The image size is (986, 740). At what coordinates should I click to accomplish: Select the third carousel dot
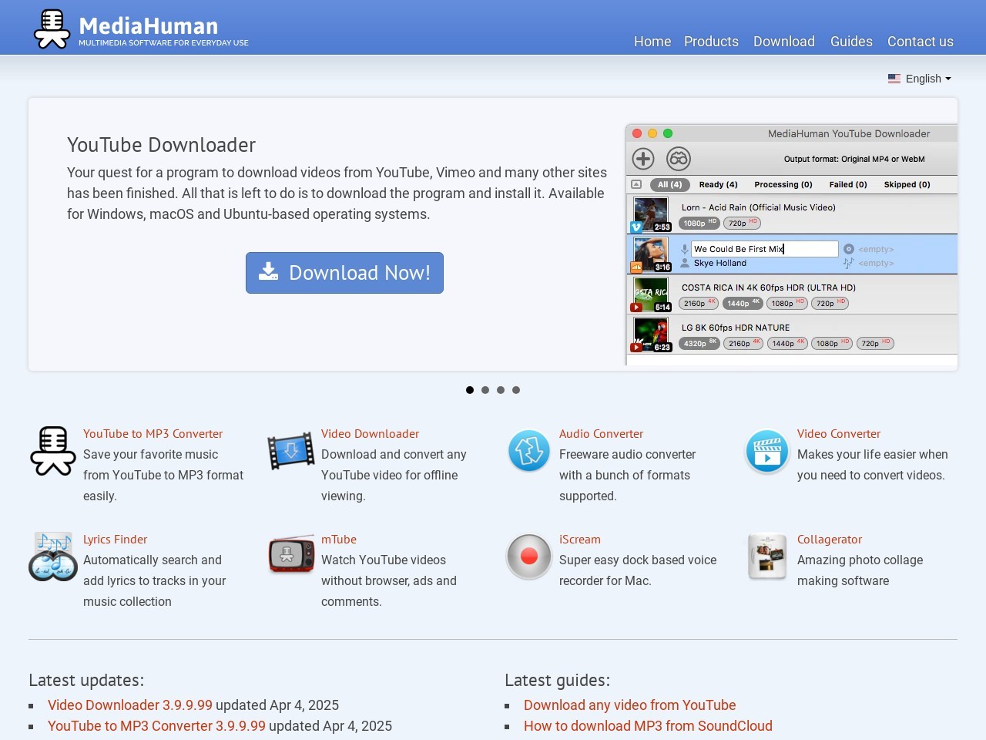click(501, 390)
